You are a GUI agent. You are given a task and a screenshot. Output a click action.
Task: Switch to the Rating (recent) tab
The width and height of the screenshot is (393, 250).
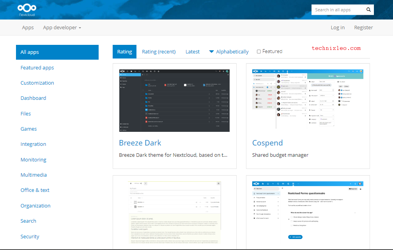159,51
